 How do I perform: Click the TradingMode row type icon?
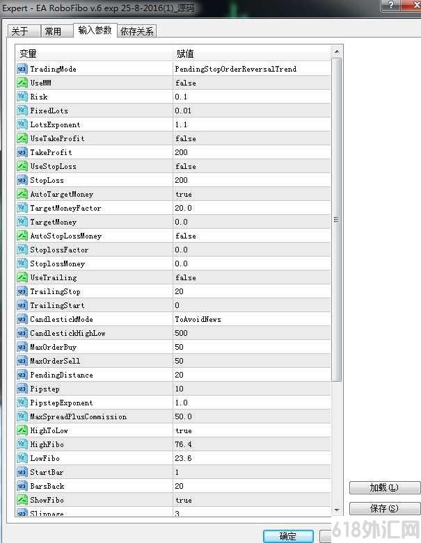[x=22, y=69]
